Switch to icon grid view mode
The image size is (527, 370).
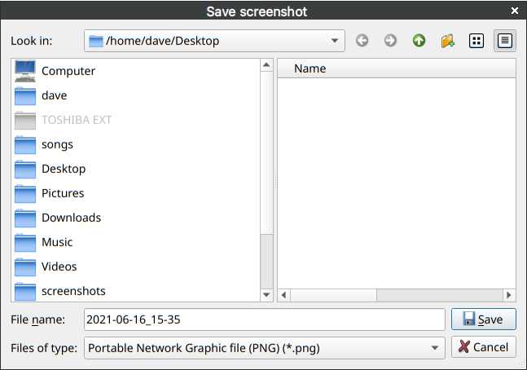476,41
